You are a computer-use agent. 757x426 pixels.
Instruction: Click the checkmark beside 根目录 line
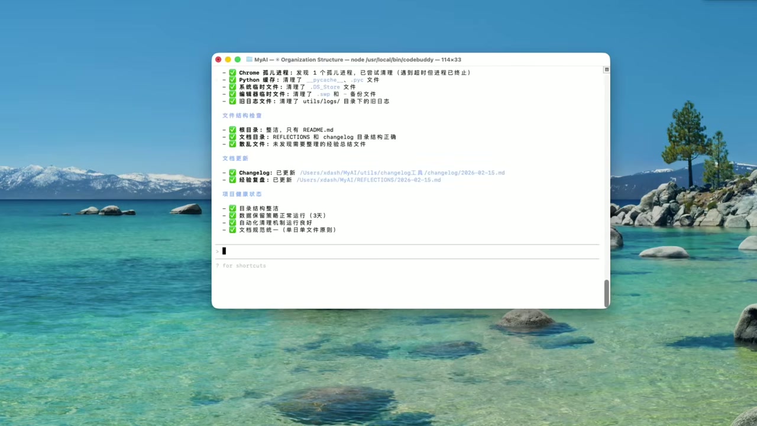tap(232, 130)
